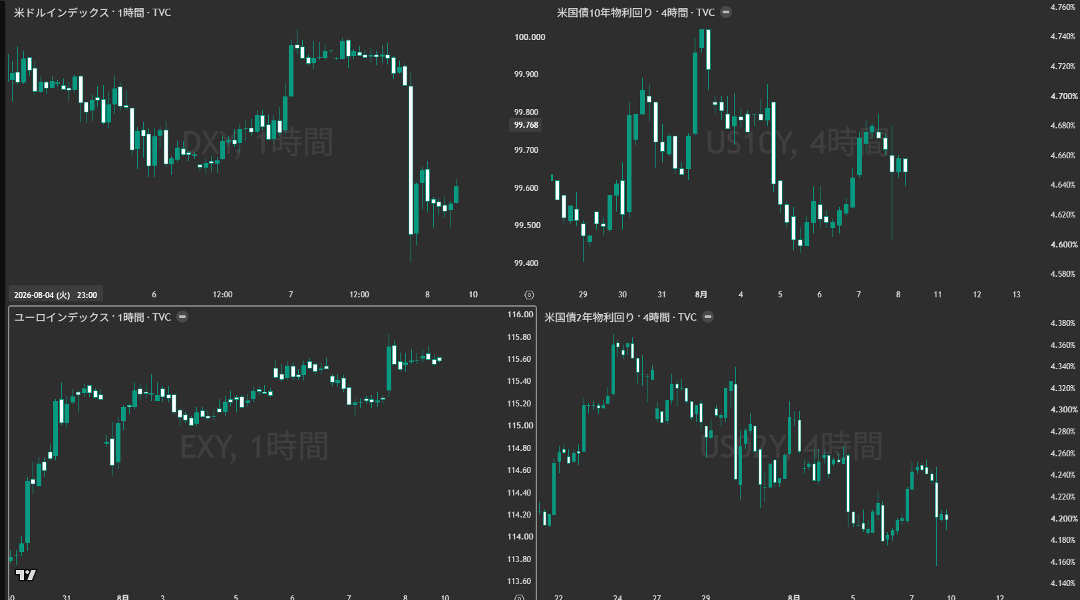Click the 8月 marker on the 10-year yield time axis
1080x600 pixels.
[701, 294]
